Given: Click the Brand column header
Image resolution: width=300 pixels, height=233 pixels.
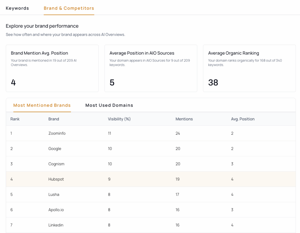Looking at the screenshot, I should 54,119.
